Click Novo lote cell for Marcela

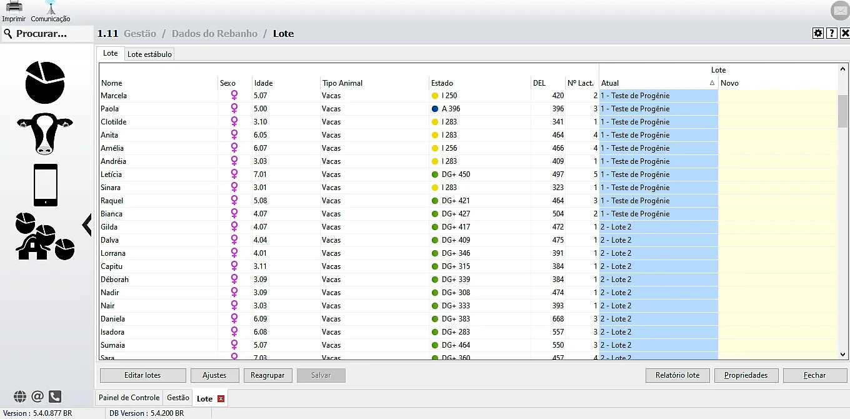(x=777, y=96)
